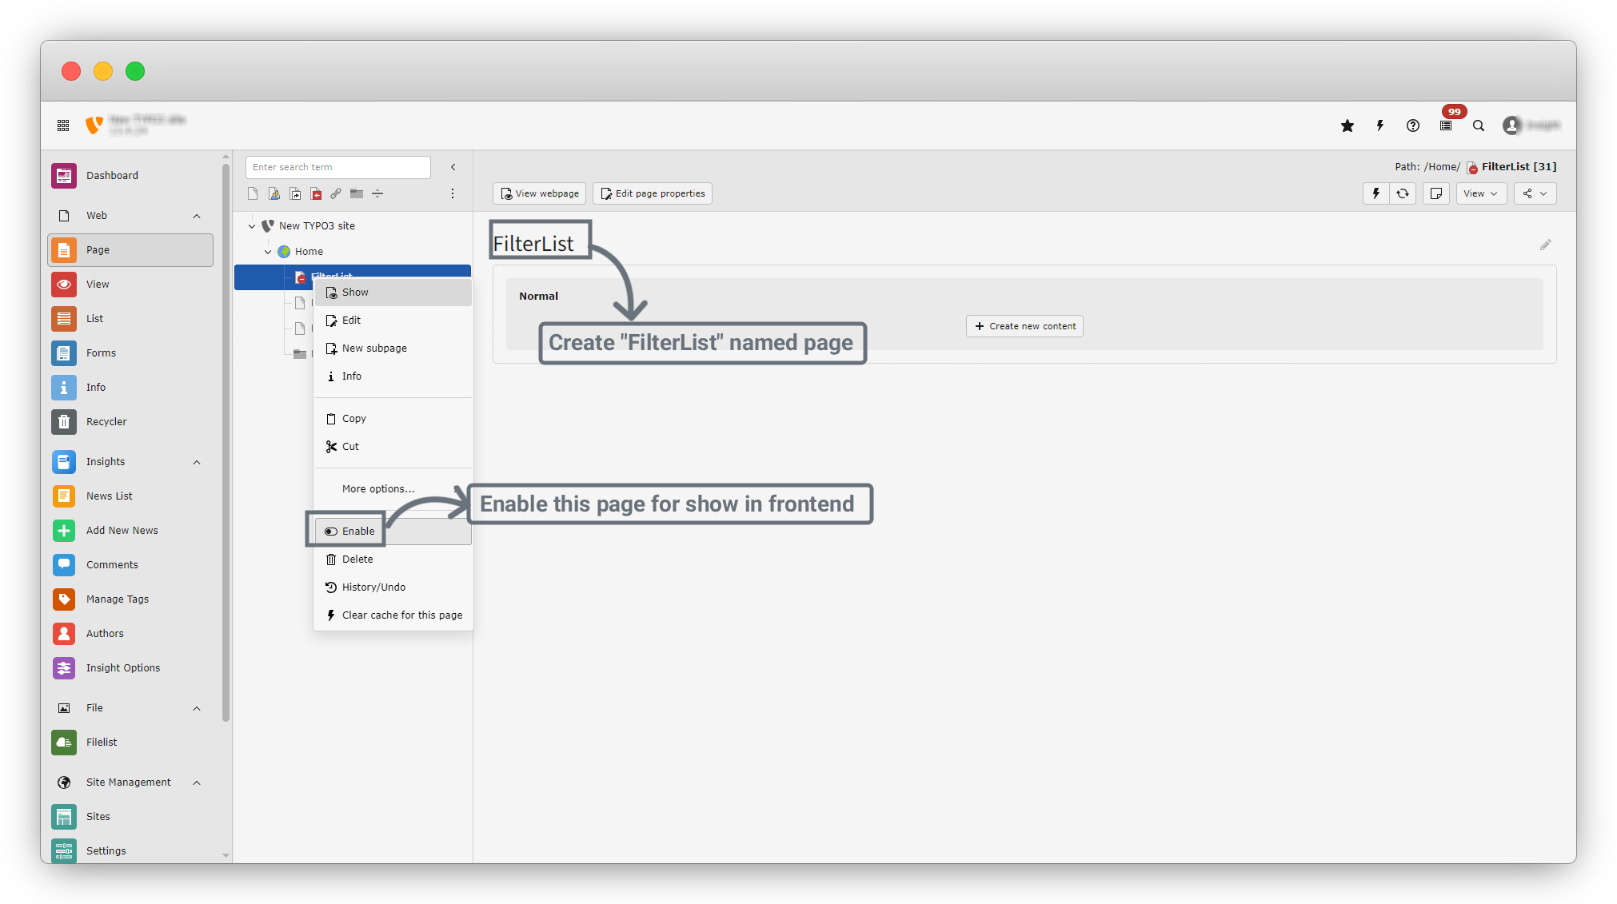
Task: Select Show in context menu
Action: click(x=355, y=293)
